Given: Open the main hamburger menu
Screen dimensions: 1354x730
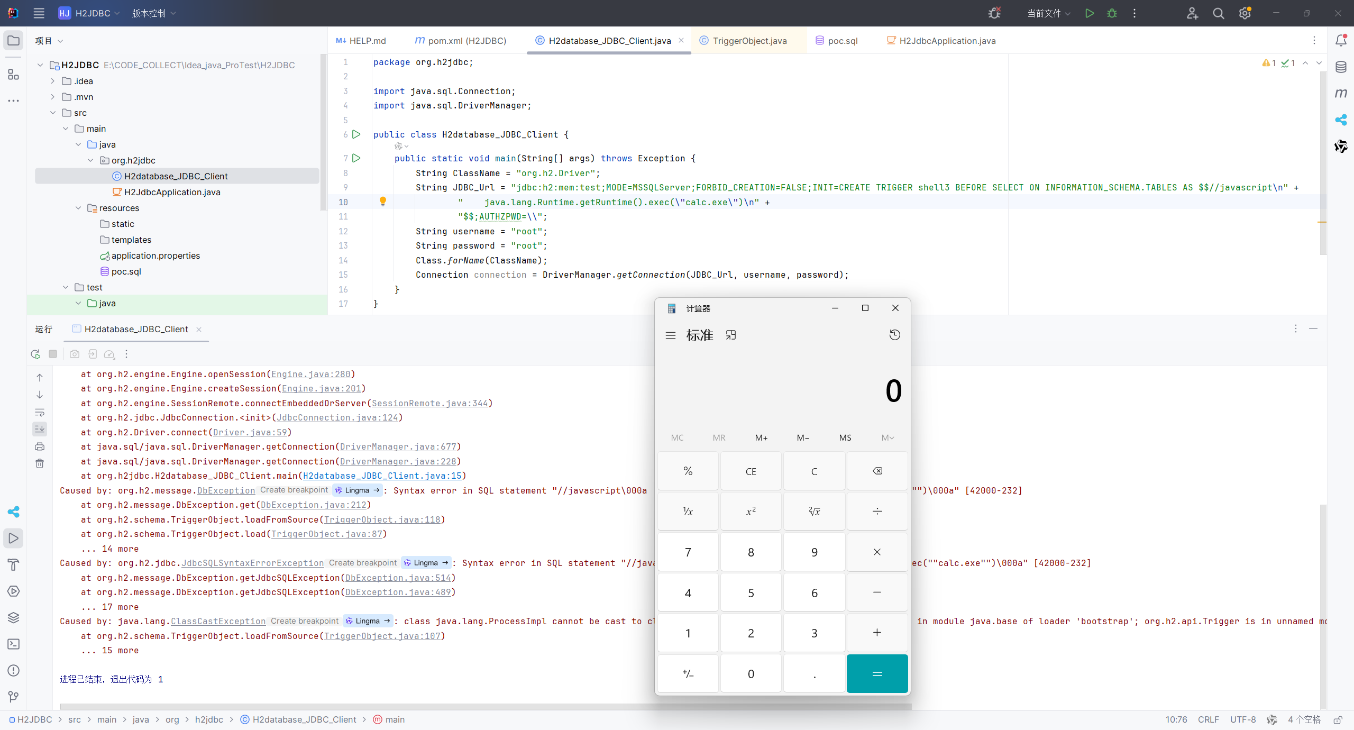Looking at the screenshot, I should (39, 13).
